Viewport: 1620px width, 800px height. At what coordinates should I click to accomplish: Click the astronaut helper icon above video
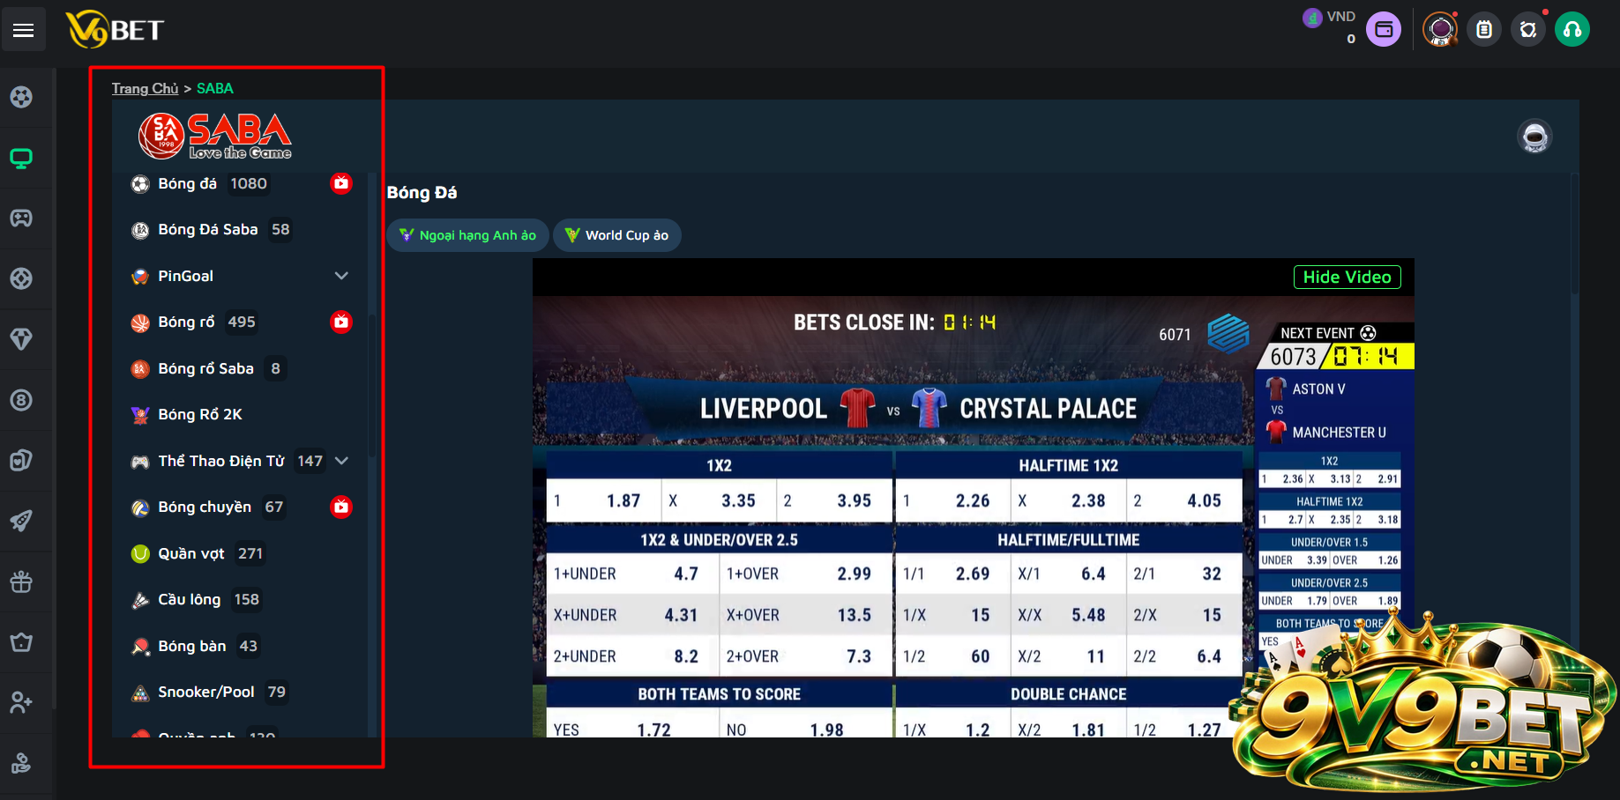click(1534, 137)
